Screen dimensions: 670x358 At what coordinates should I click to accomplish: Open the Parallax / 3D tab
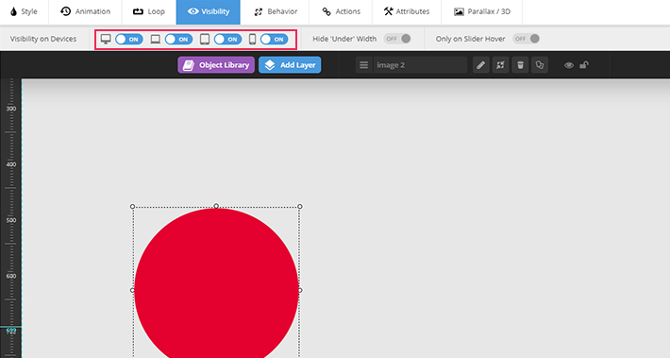click(x=481, y=12)
